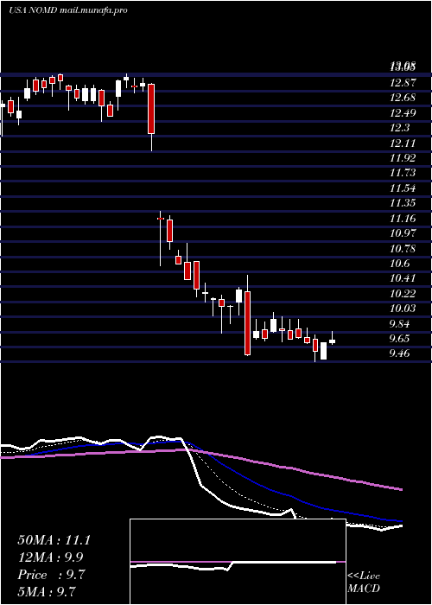This screenshot has height=605, width=432.
Task: Click the USA NOMD mail.munafa.pro title
Action: [x=68, y=10]
